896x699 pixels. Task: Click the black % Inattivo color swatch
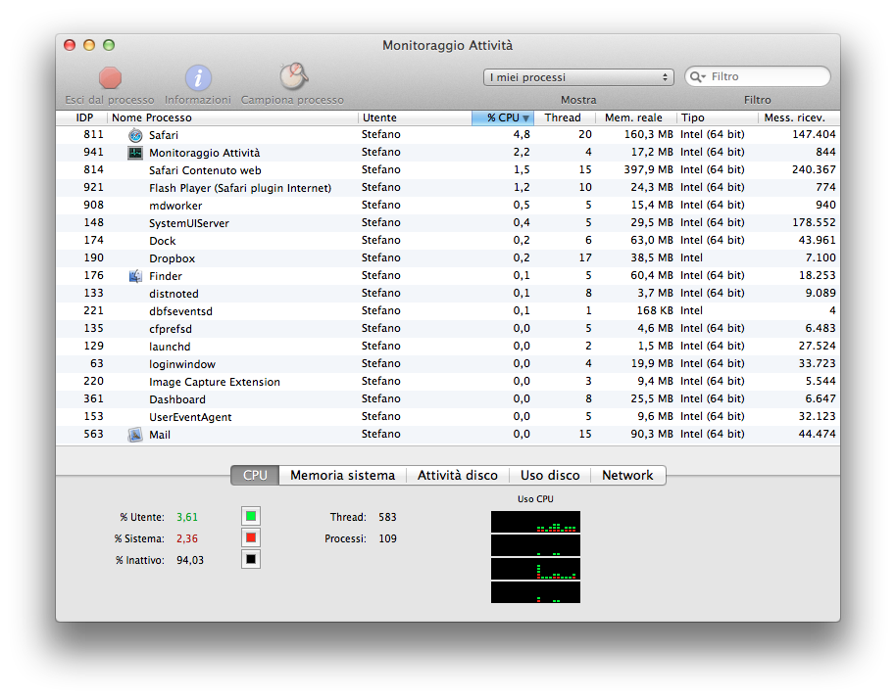251,559
